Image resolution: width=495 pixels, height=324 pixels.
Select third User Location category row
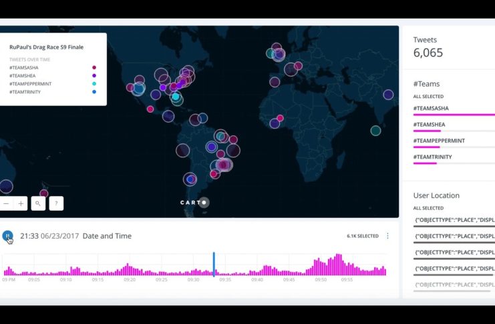pos(454,255)
